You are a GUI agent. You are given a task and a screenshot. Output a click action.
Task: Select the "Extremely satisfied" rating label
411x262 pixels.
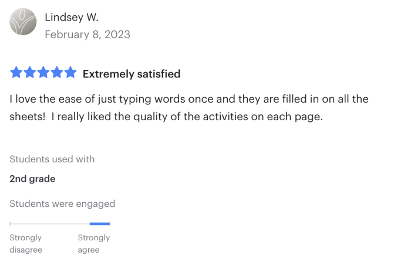[x=132, y=74]
